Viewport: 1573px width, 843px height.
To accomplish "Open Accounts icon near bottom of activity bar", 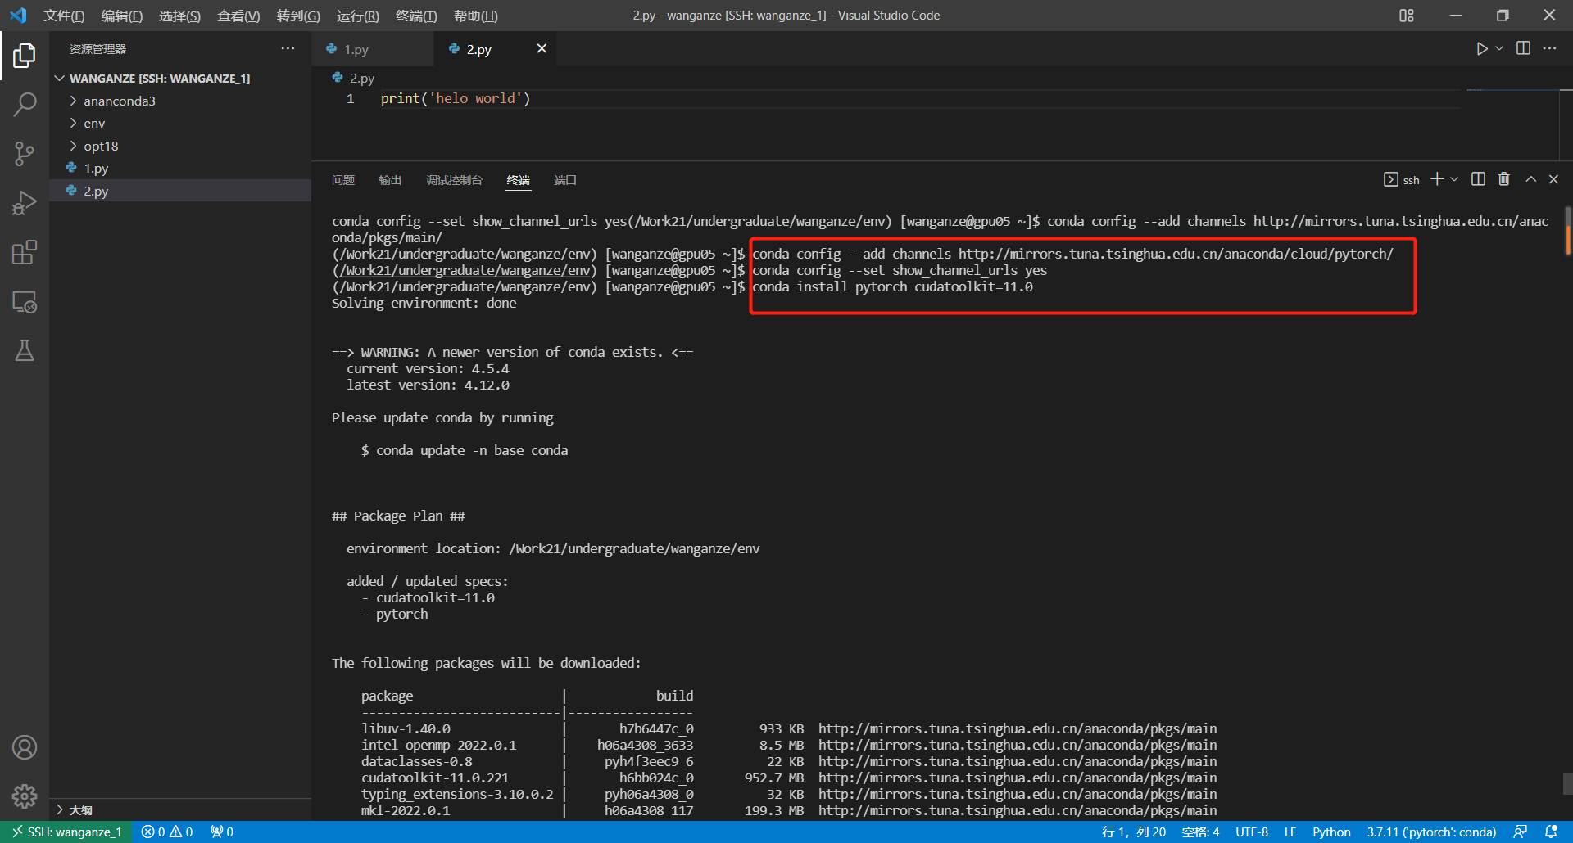I will pyautogui.click(x=25, y=746).
